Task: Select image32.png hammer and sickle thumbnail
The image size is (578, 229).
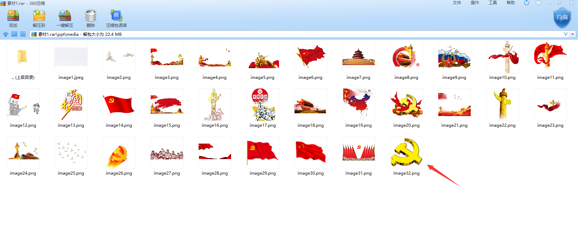Action: [407, 153]
